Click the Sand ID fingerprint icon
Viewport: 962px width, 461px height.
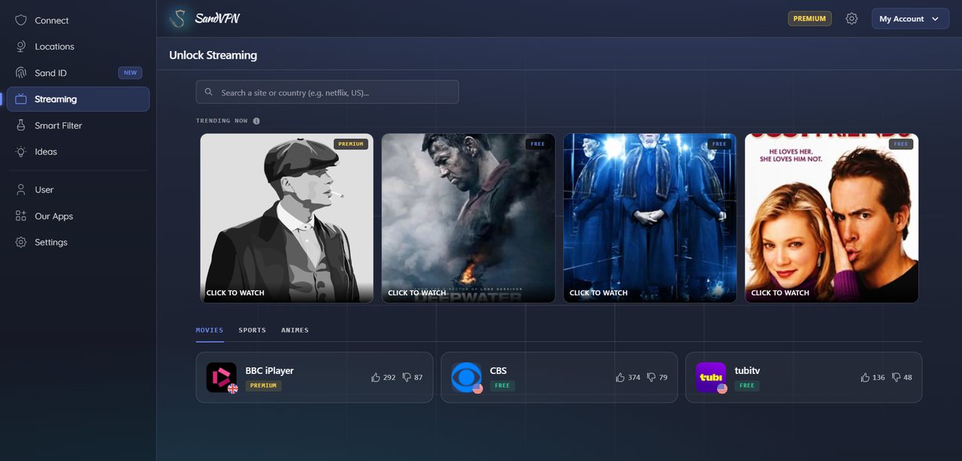(x=21, y=73)
